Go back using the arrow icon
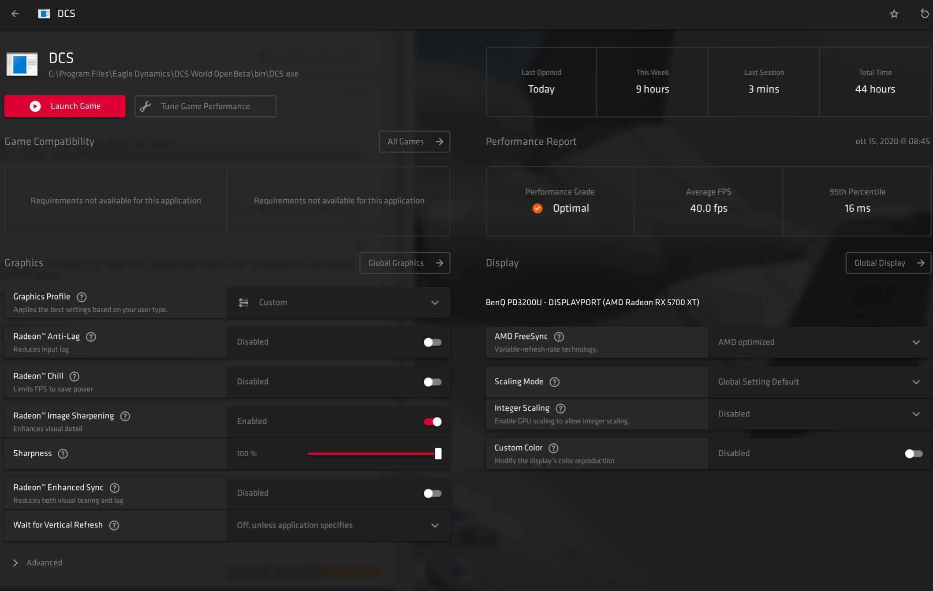This screenshot has height=591, width=933. (x=15, y=14)
